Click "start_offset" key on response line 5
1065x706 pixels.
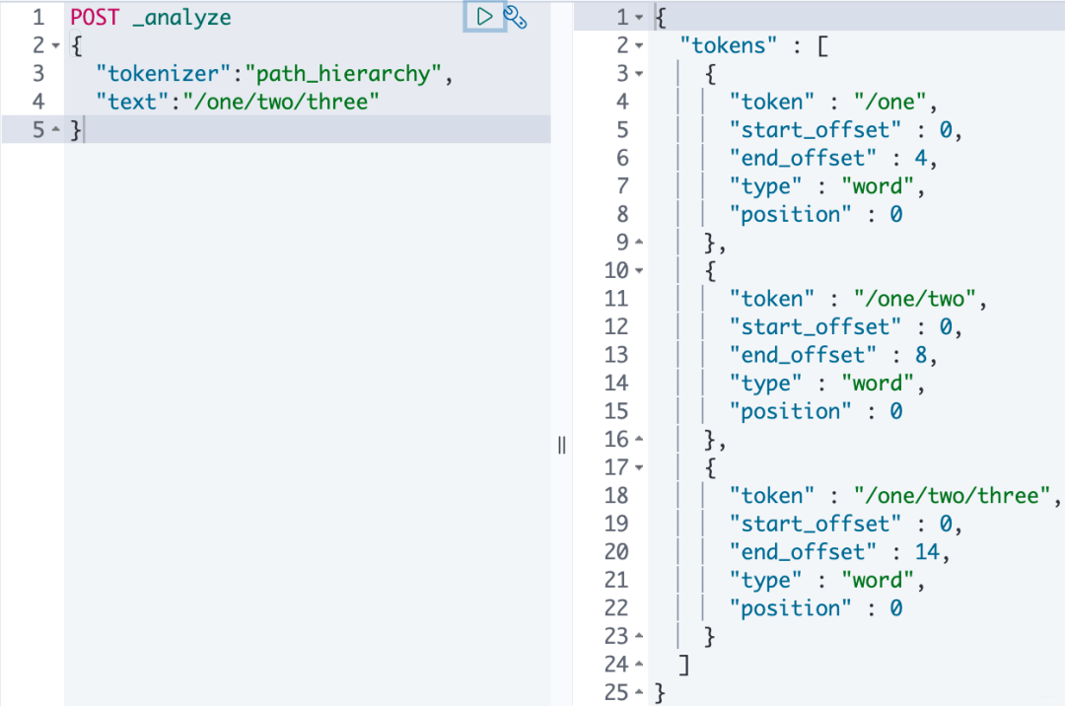point(816,129)
